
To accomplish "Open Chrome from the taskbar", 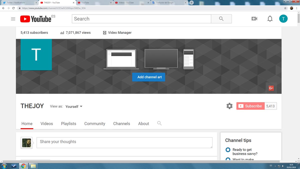I will tap(23, 166).
